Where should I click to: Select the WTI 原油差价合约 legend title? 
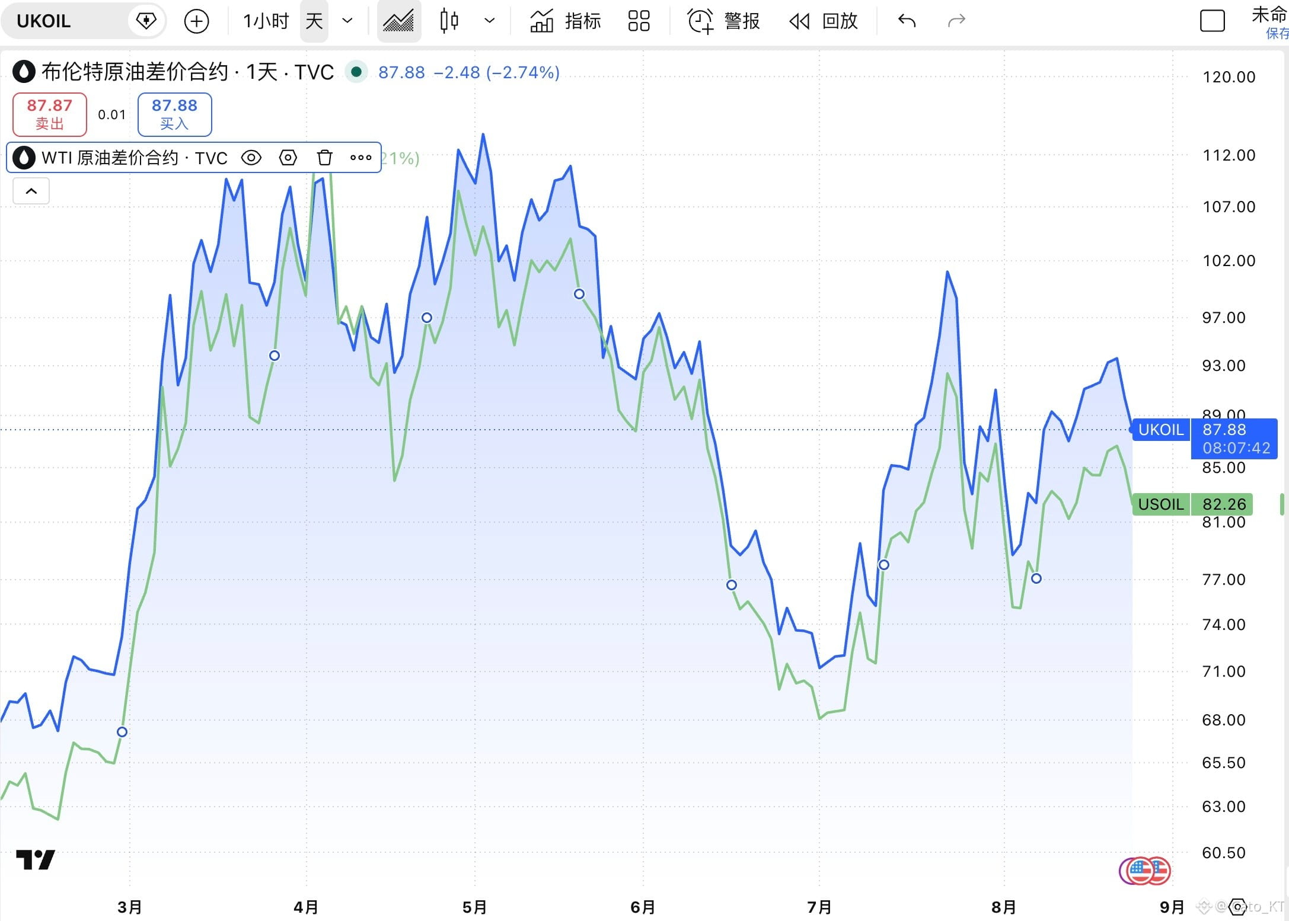135,158
